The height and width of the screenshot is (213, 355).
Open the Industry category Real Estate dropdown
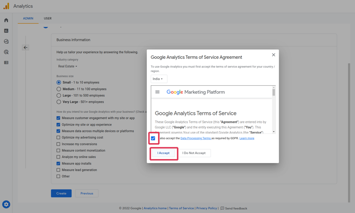[x=67, y=66]
